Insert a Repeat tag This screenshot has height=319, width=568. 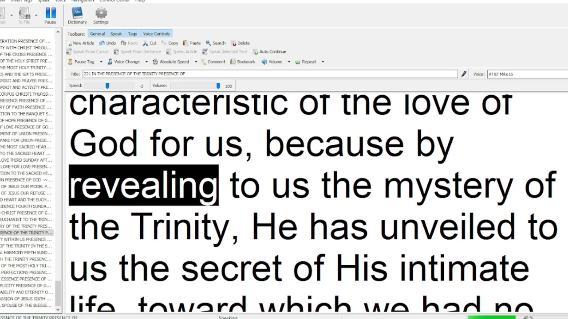pos(305,62)
